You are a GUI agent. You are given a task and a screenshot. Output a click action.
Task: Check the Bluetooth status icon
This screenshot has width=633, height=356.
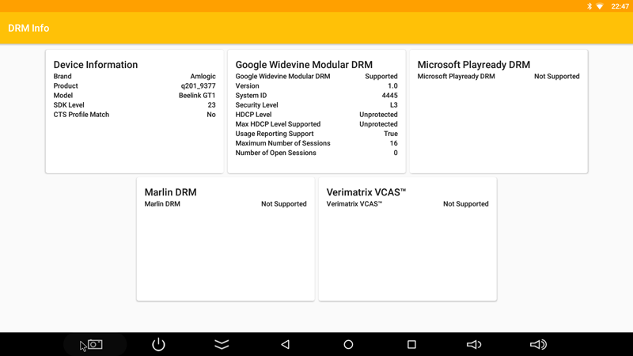pos(589,6)
